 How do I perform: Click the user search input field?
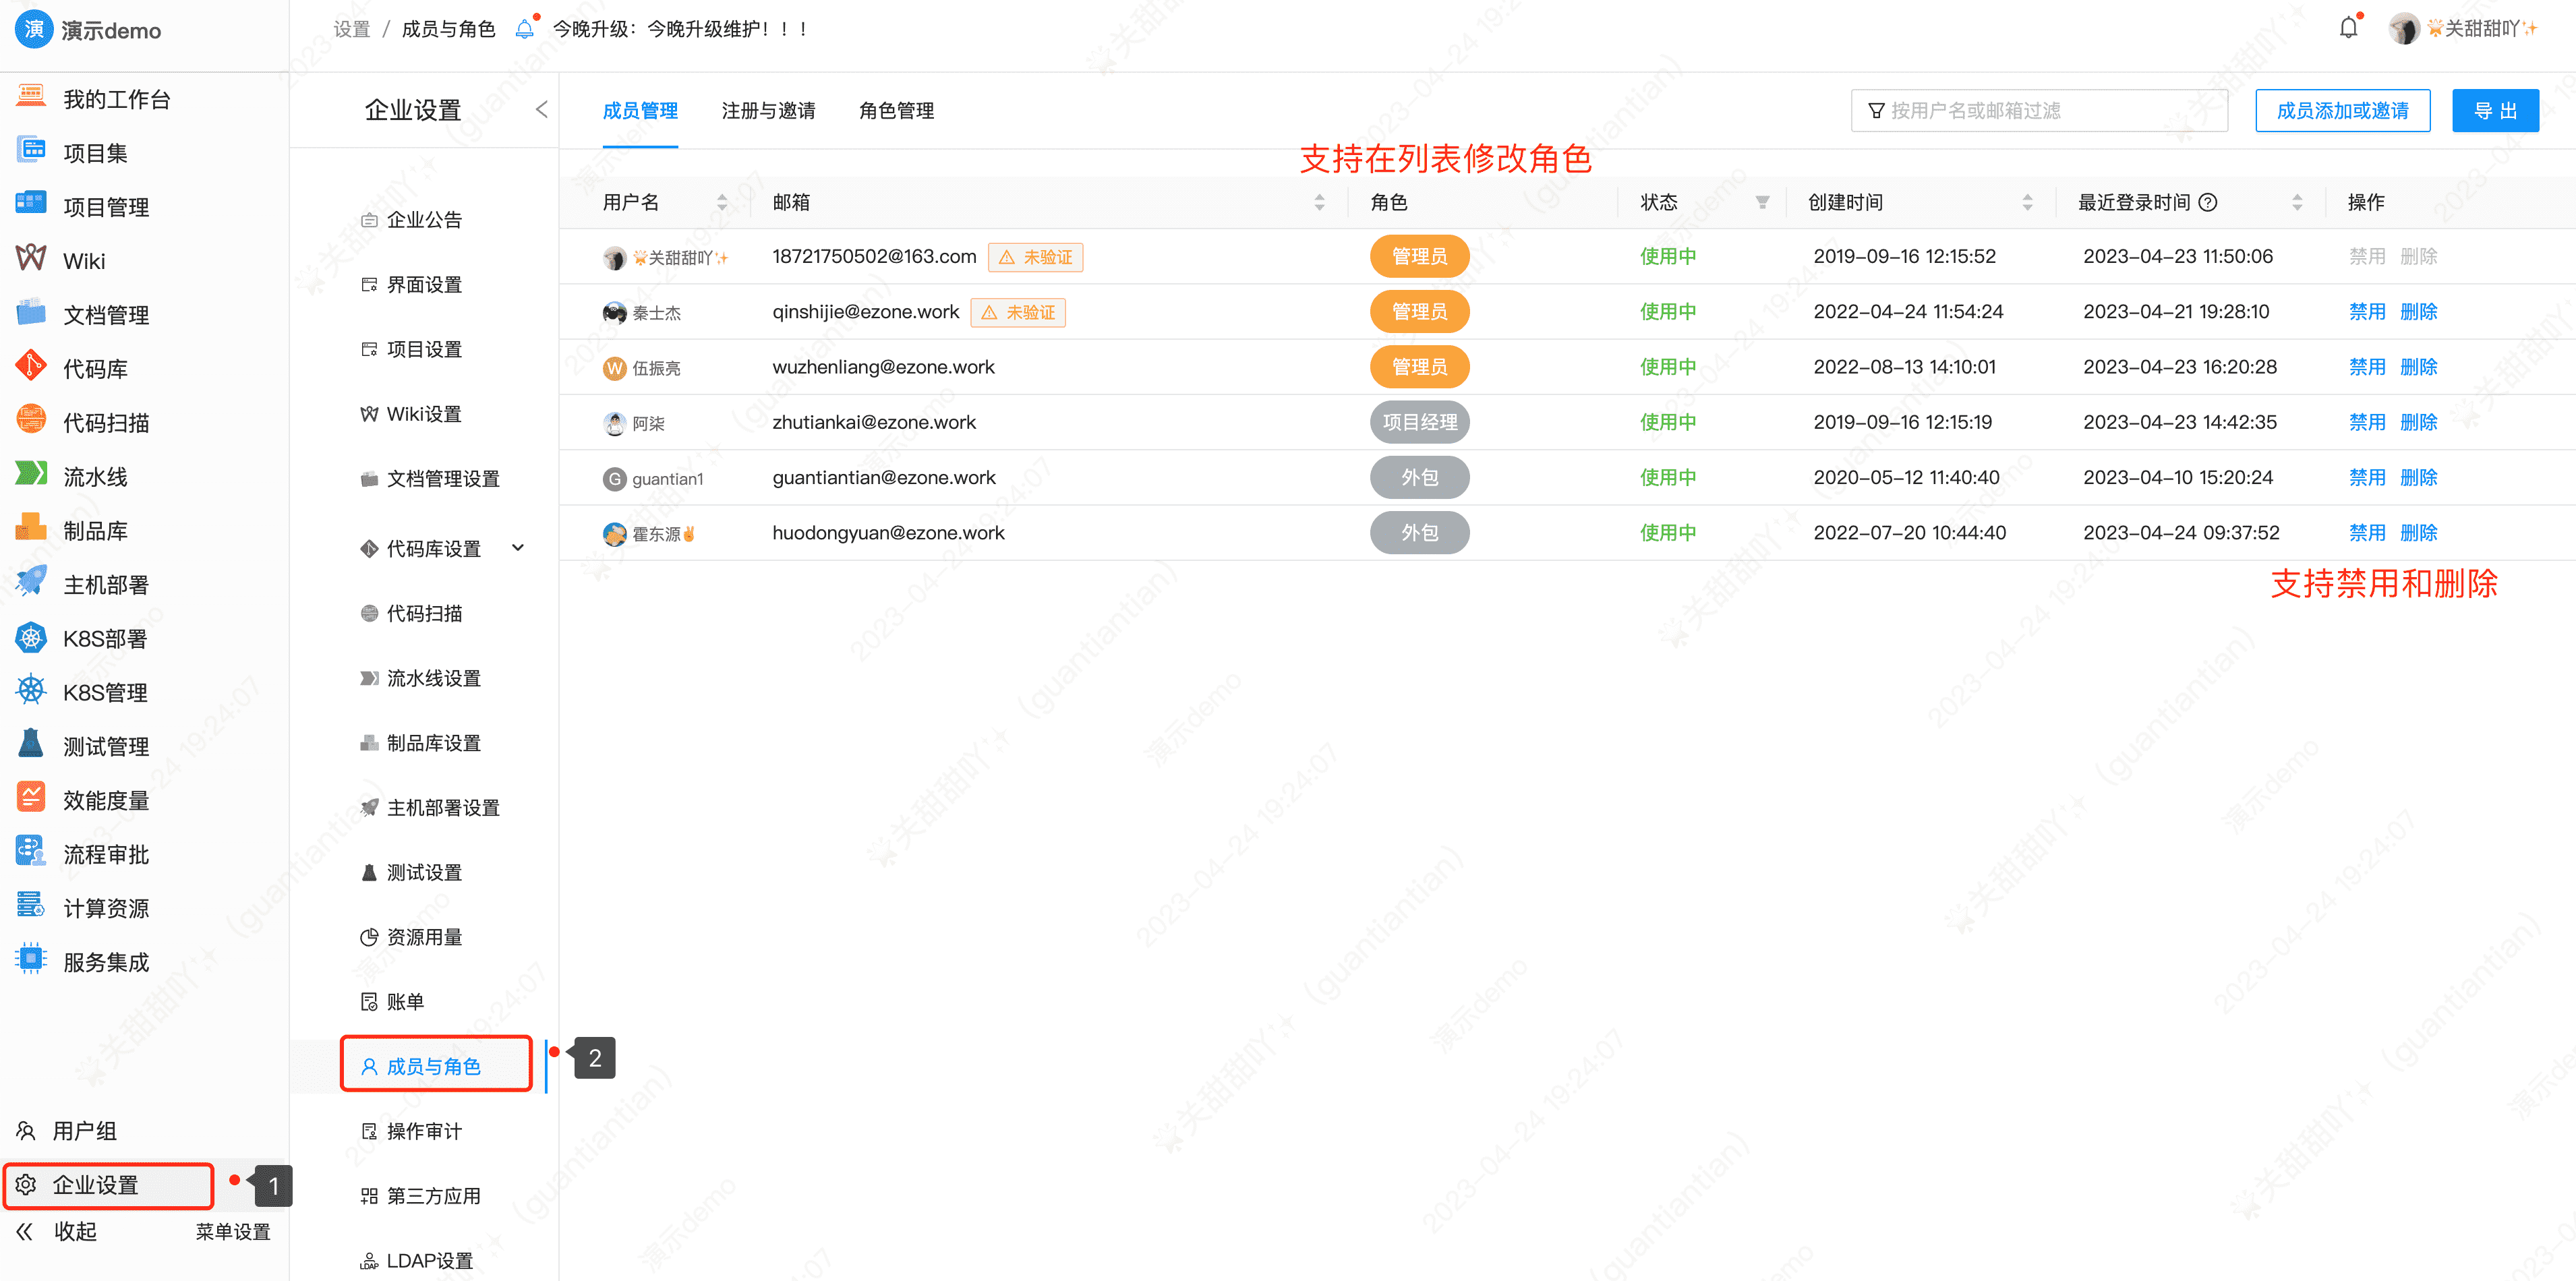2040,110
